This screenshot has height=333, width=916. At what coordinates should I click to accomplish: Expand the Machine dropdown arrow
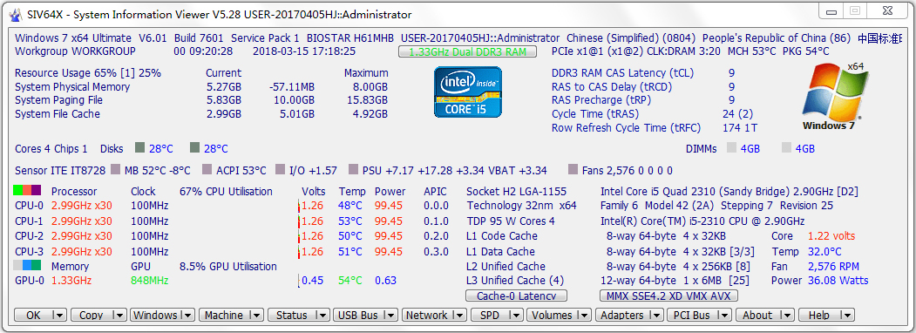(x=256, y=315)
